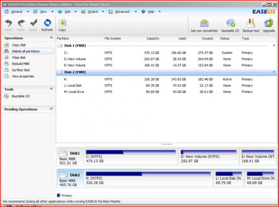Viewport: 279px width, 207px height.
Task: Expand dropdown arrow next to Disk menu
Action: (76, 12)
